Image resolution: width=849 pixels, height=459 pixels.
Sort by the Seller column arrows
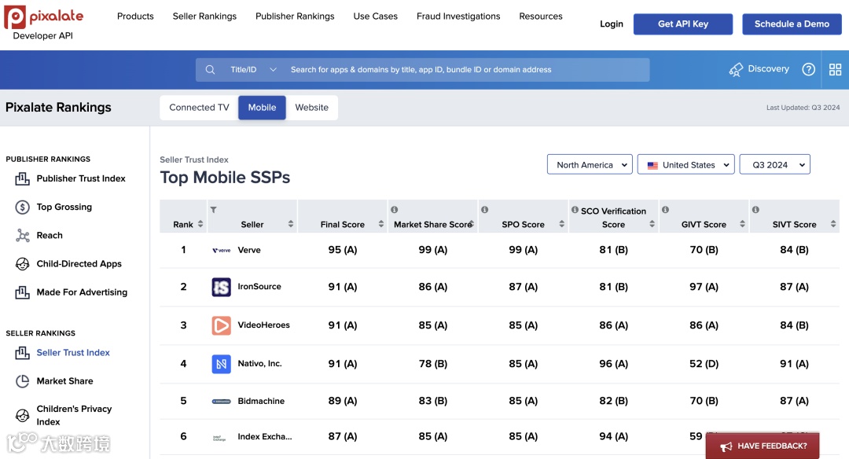(291, 224)
